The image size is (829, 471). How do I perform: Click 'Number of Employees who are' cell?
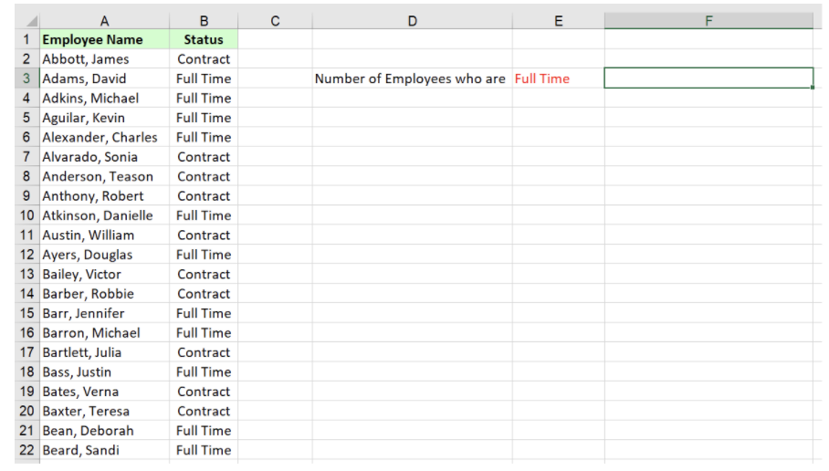413,78
